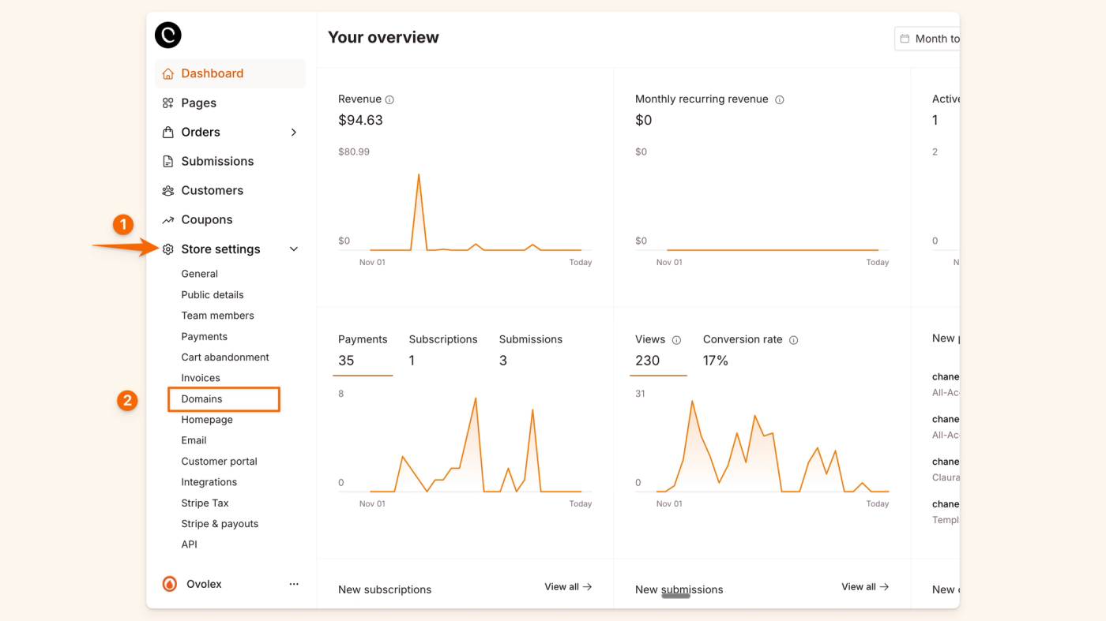The width and height of the screenshot is (1106, 621).
Task: Expand the Orders section chevron
Action: [x=293, y=132]
